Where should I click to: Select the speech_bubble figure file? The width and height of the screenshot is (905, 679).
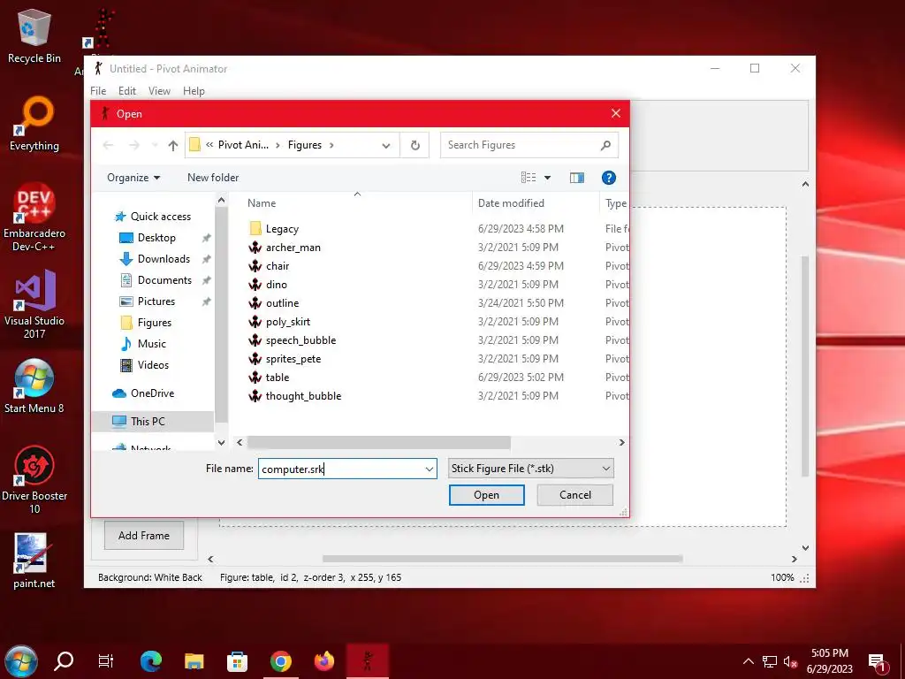[x=300, y=340]
